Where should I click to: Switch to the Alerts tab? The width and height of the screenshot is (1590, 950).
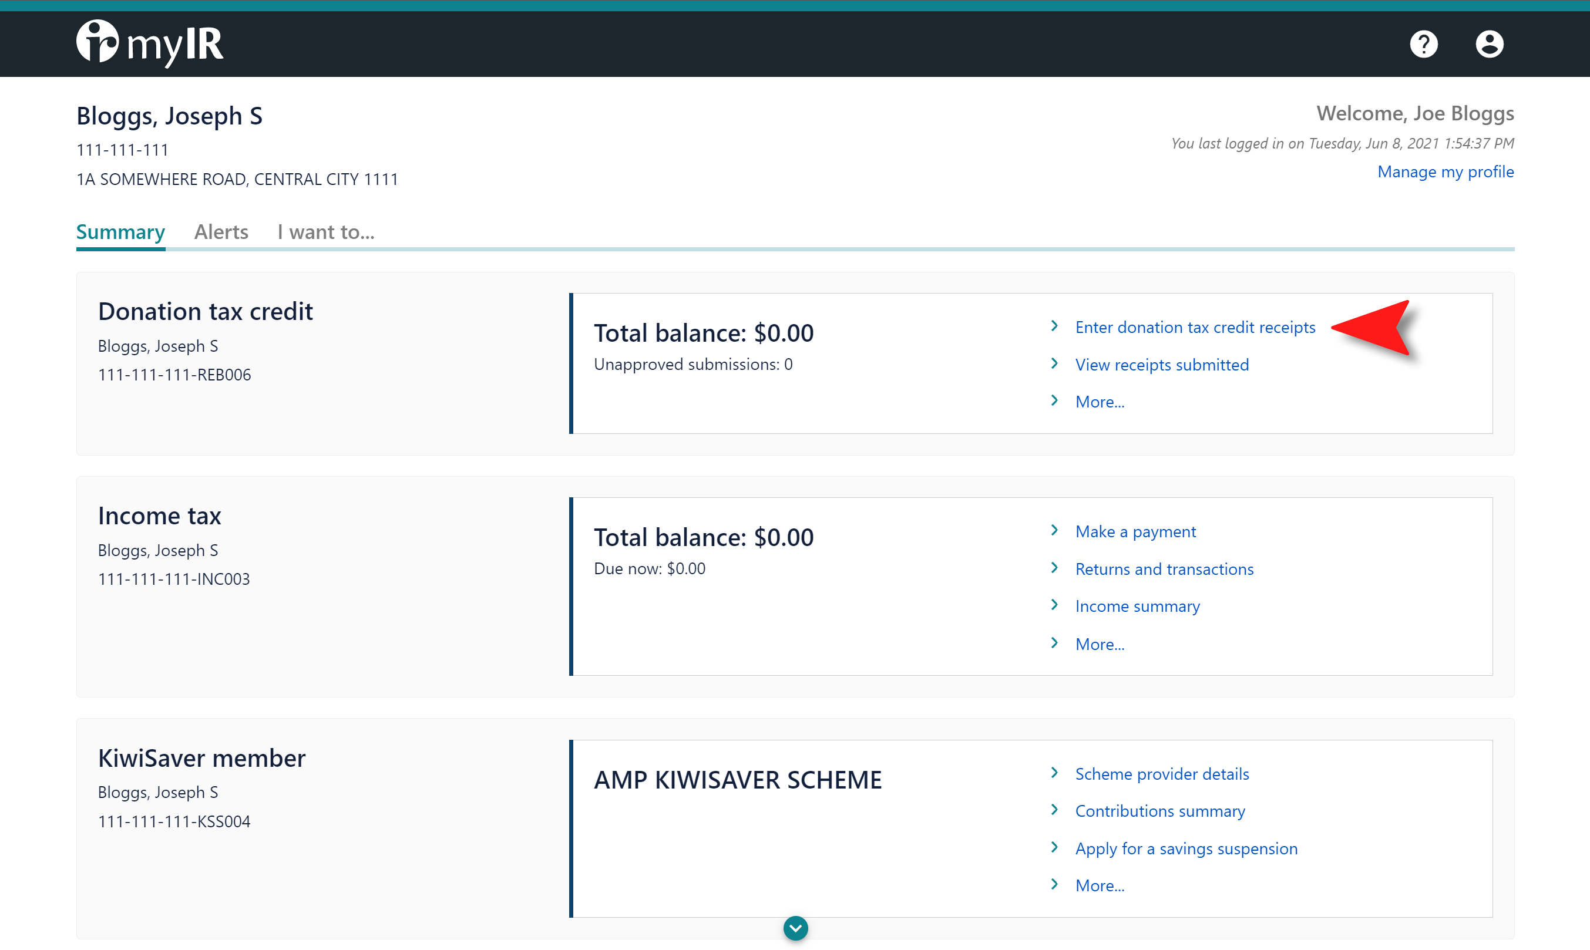point(221,232)
